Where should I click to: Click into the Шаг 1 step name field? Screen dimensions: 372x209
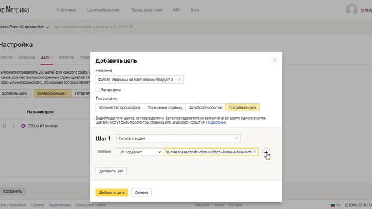click(x=178, y=138)
